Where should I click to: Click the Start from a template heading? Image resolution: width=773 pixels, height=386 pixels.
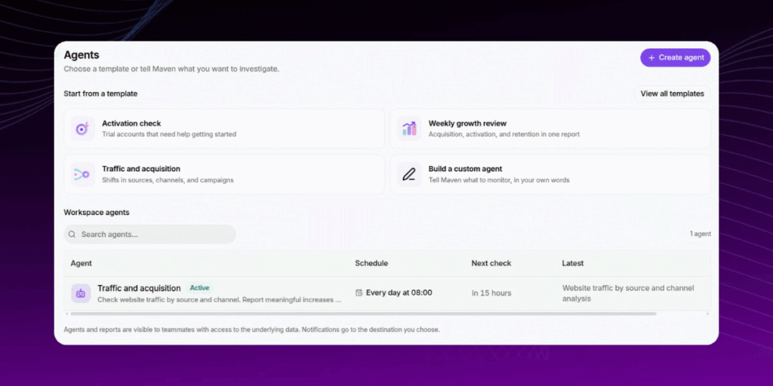pyautogui.click(x=100, y=93)
